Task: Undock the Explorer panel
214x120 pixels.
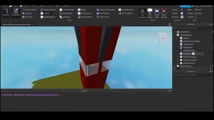Action: [x=210, y=24]
